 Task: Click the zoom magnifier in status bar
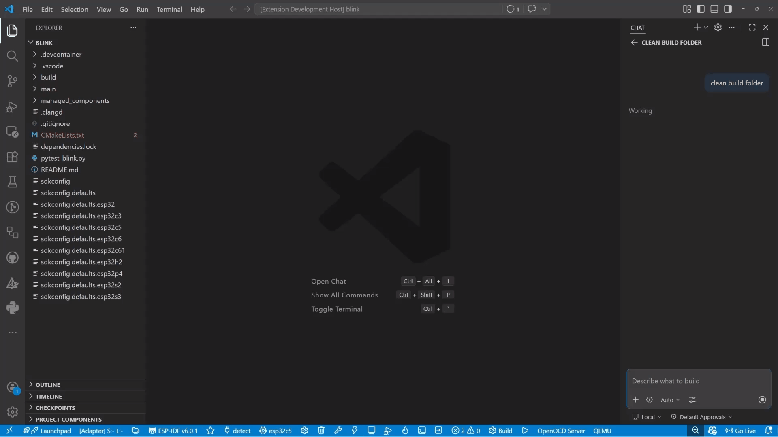(x=695, y=431)
